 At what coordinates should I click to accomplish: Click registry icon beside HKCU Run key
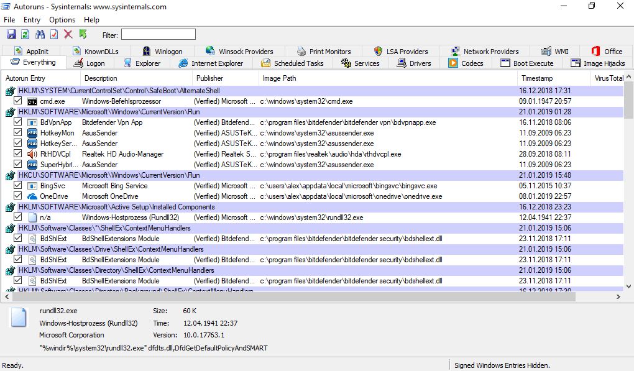coord(11,175)
